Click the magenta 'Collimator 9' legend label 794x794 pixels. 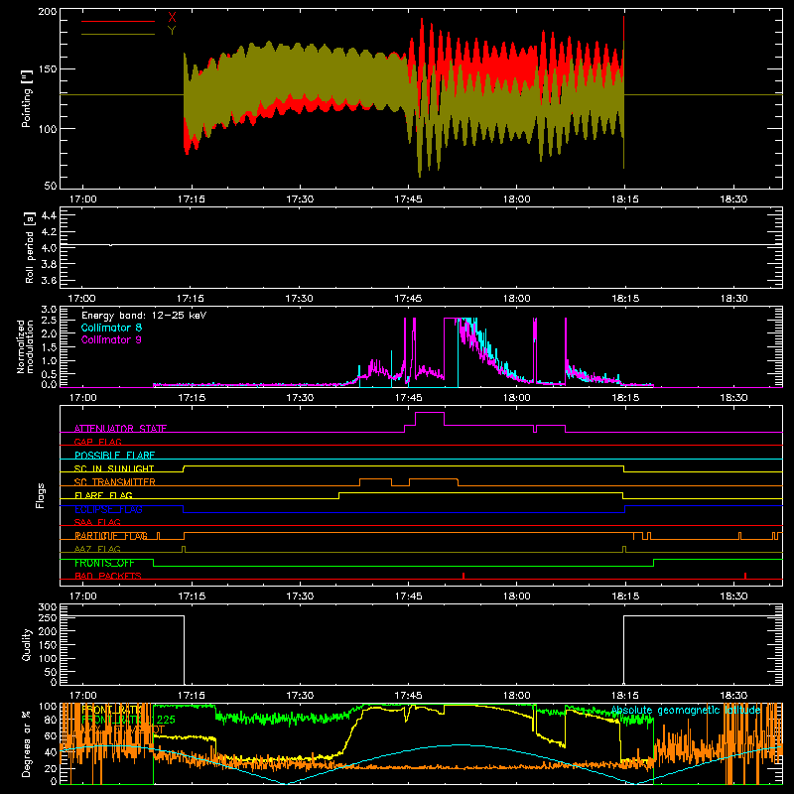(111, 339)
